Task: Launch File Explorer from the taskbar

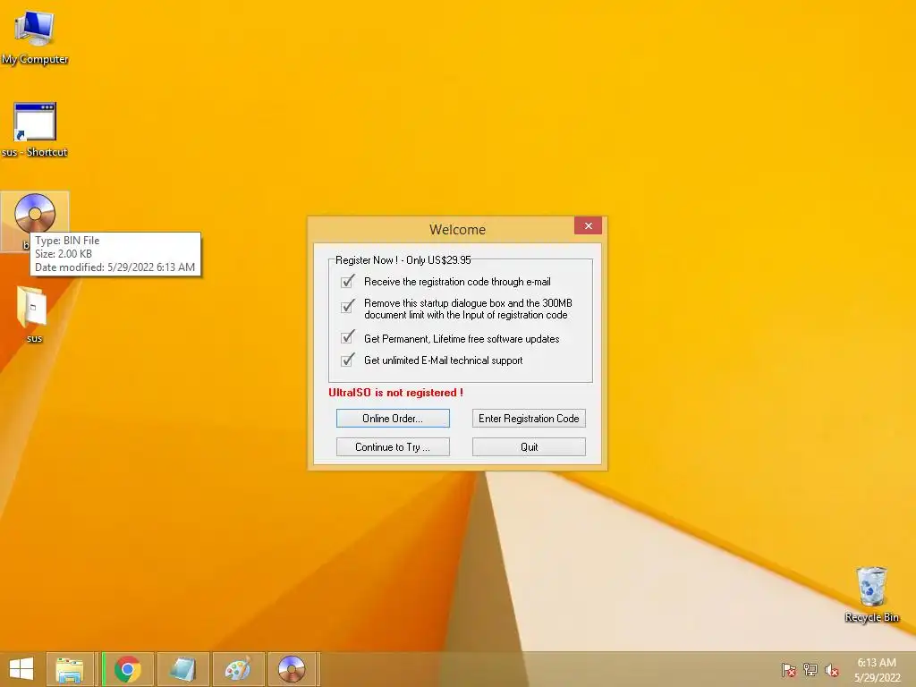Action: 70,669
